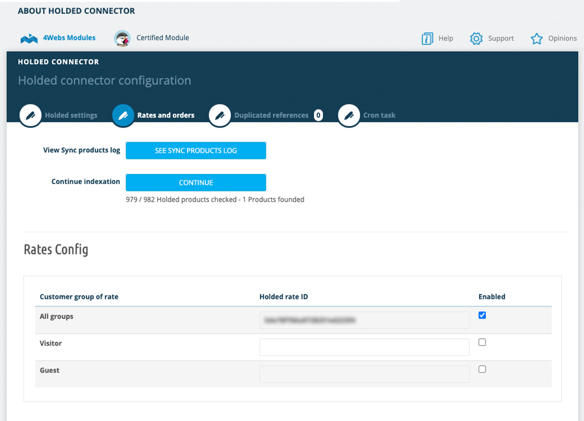Open the Duplicated references tab

coord(271,115)
